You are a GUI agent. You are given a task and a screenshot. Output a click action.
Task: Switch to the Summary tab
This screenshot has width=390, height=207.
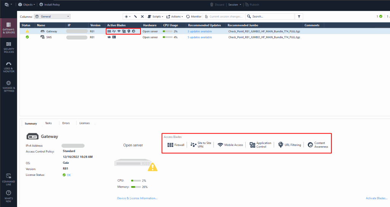coord(31,123)
